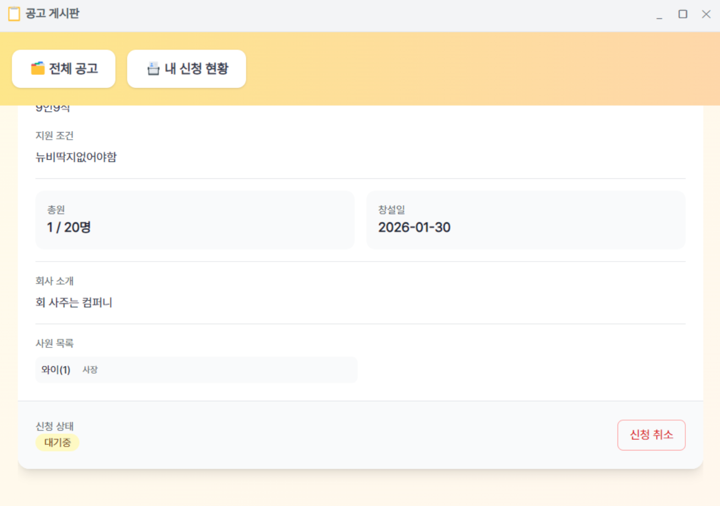Screen dimensions: 720x506
Task: Click the 사장 role label
Action: pos(90,370)
